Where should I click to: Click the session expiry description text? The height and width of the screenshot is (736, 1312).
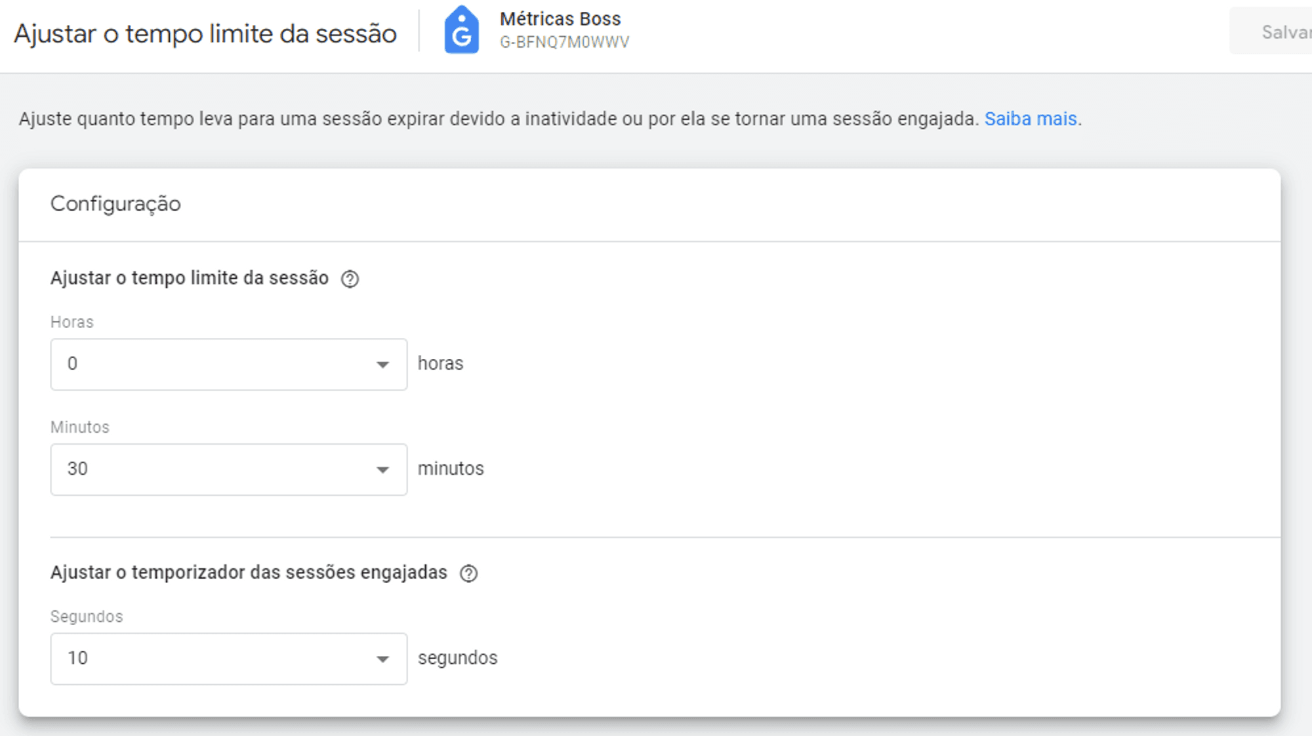pyautogui.click(x=499, y=119)
